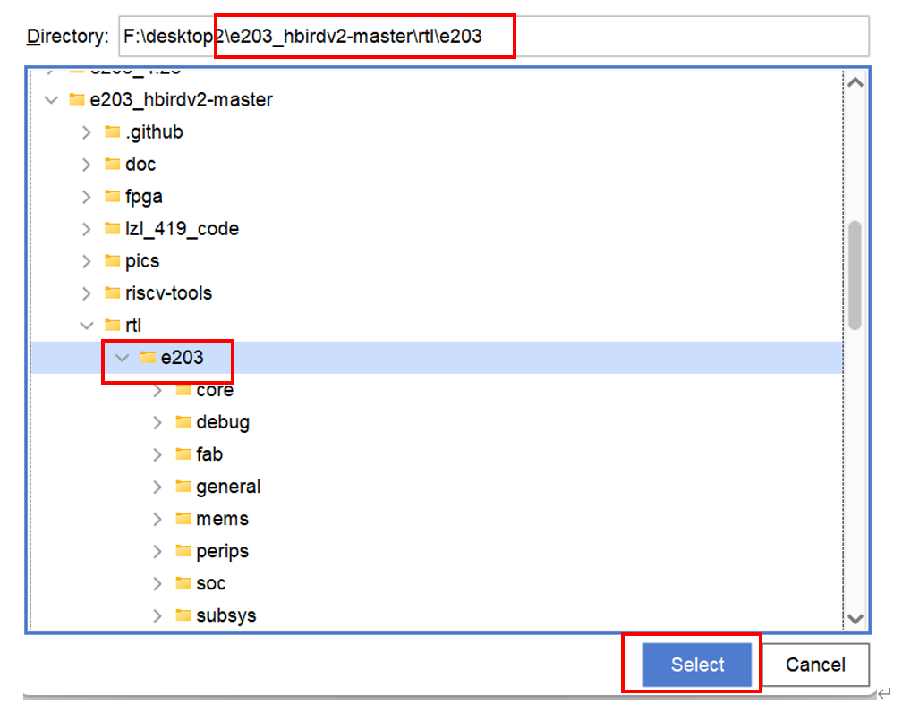The height and width of the screenshot is (712, 919).
Task: Click the mems folder icon
Action: point(183,519)
